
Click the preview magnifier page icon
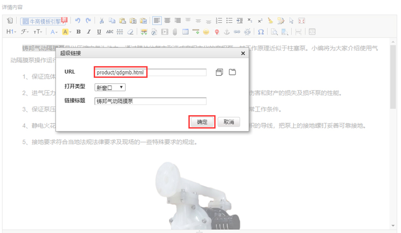[274, 32]
